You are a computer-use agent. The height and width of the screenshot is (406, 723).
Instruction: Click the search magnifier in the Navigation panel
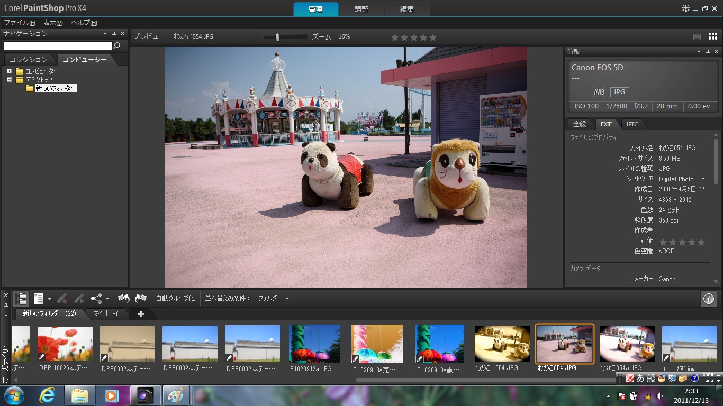118,46
